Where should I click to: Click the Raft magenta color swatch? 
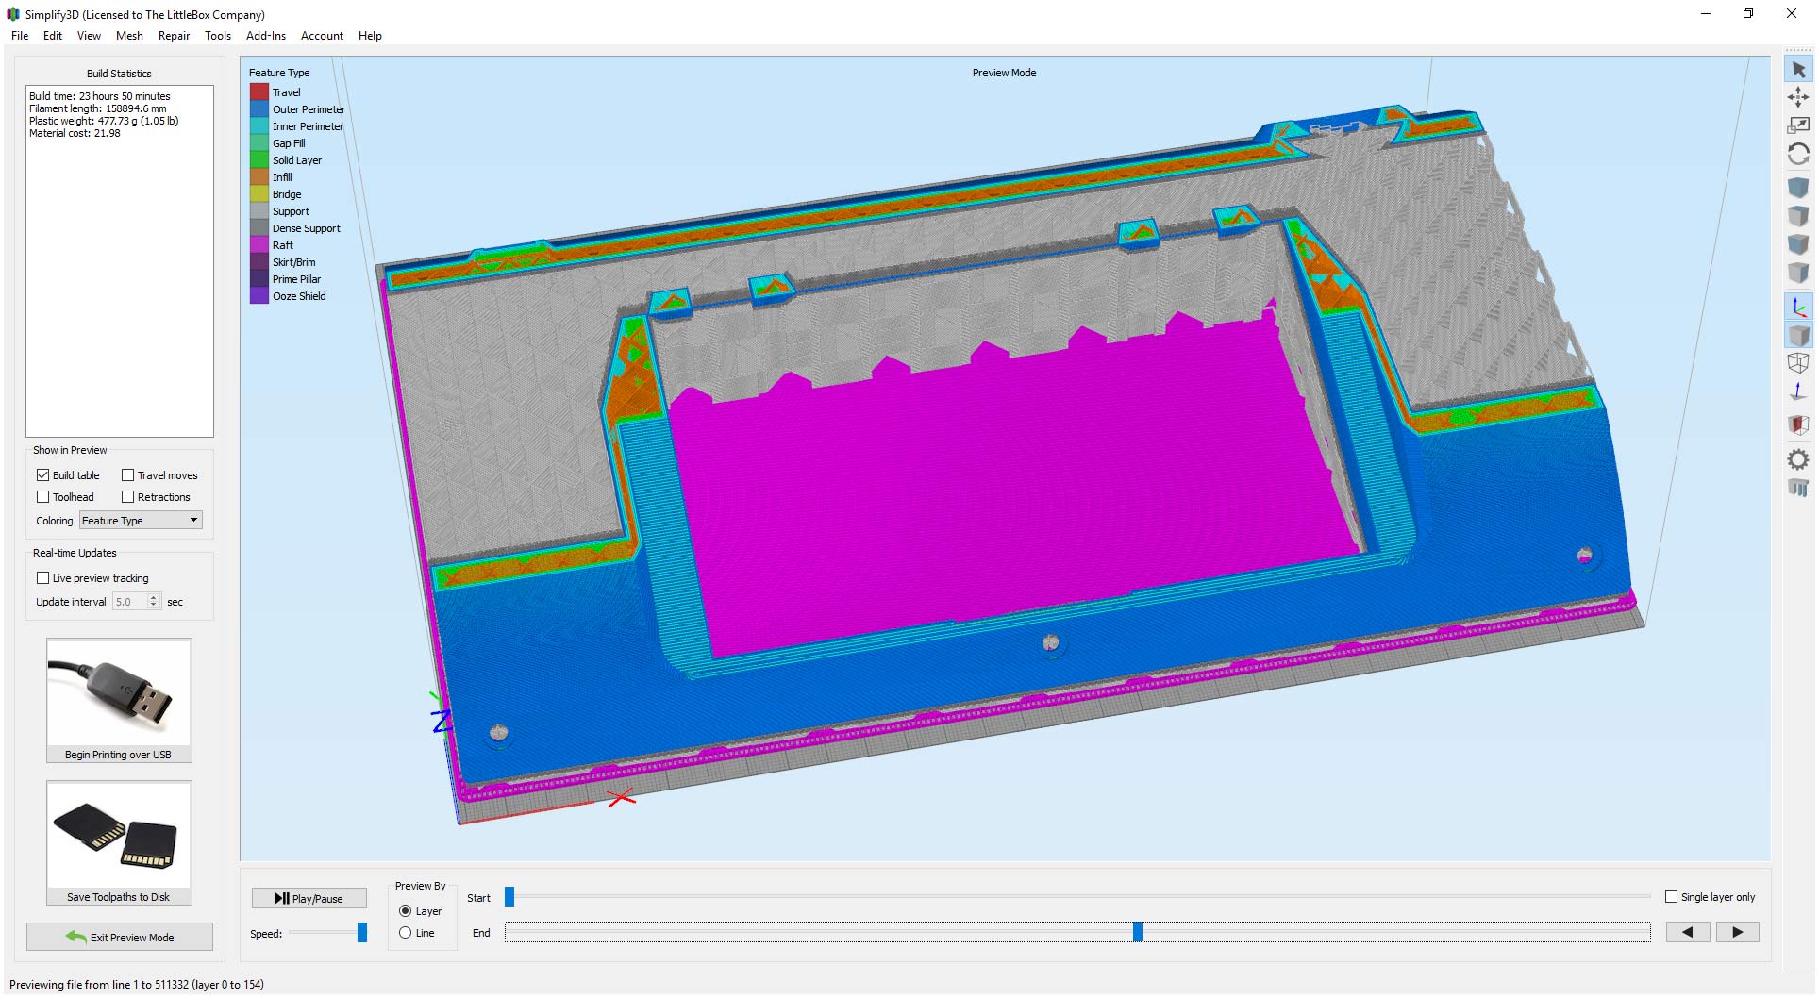[x=259, y=245]
